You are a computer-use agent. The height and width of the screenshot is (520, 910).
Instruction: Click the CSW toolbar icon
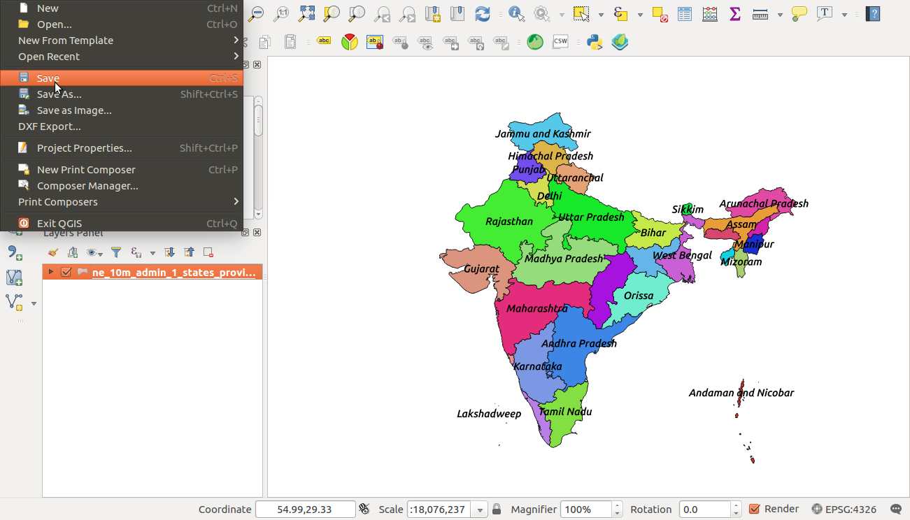(560, 41)
